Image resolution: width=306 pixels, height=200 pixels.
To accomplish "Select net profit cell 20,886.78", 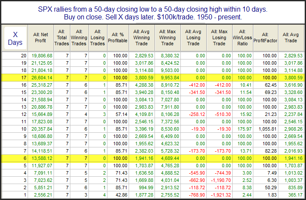I will coord(42,107).
